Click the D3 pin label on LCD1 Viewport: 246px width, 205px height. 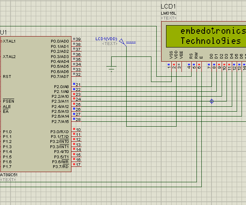click(226, 56)
